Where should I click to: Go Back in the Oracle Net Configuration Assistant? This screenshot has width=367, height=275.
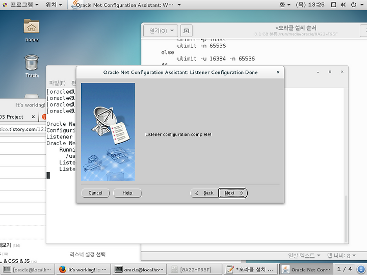204,193
